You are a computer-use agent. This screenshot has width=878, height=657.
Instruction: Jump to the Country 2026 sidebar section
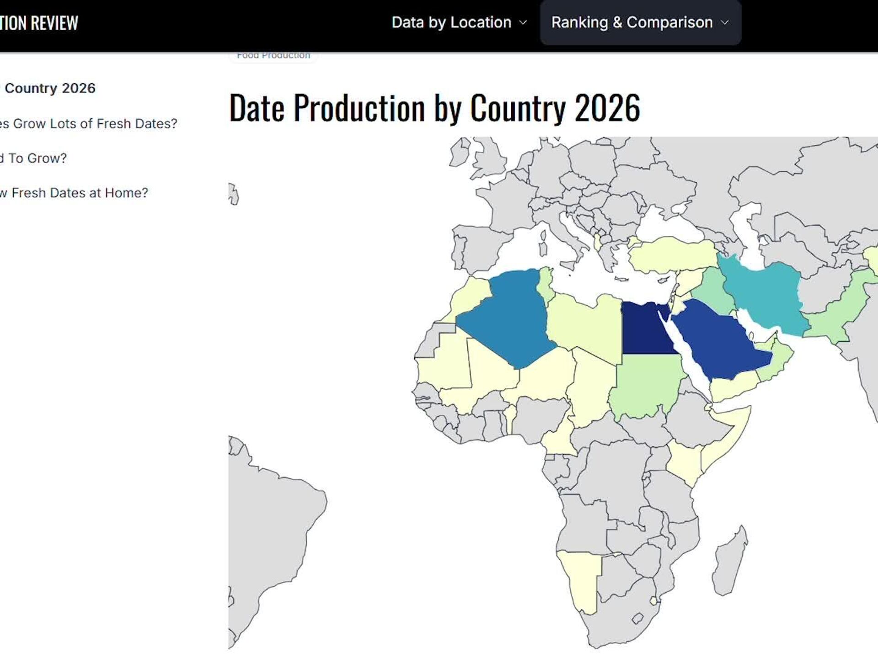pyautogui.click(x=49, y=88)
